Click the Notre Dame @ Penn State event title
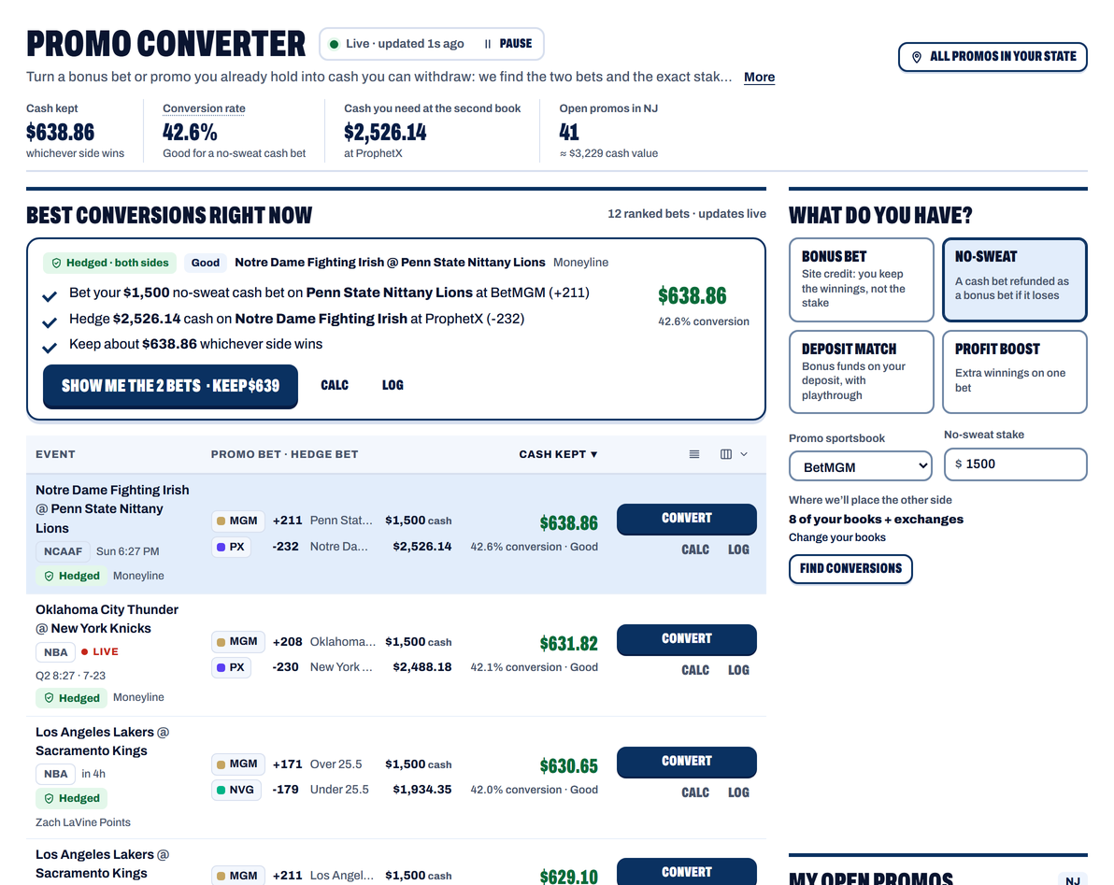The width and height of the screenshot is (1114, 885). tap(112, 508)
